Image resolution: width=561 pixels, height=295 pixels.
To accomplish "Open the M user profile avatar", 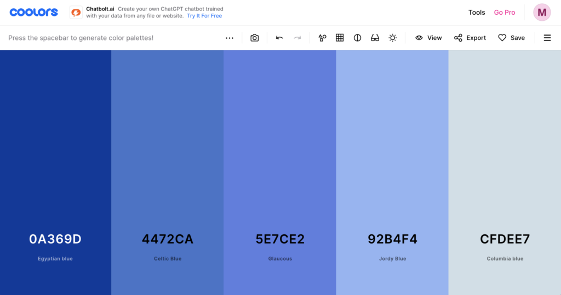I will click(542, 13).
